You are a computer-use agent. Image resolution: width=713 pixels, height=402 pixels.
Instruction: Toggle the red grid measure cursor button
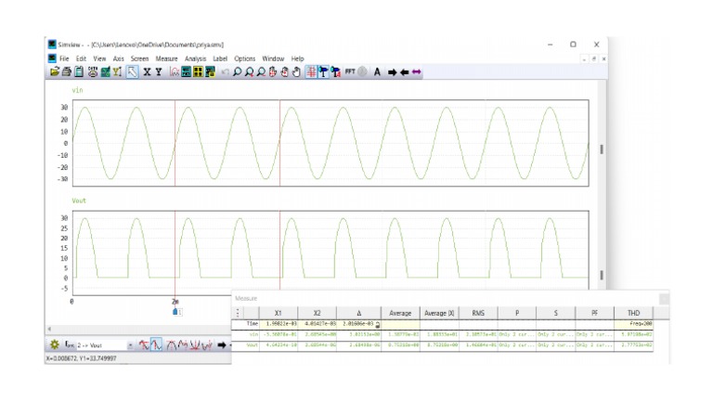311,71
